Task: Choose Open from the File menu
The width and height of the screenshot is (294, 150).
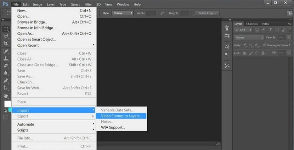Action: pos(54,17)
